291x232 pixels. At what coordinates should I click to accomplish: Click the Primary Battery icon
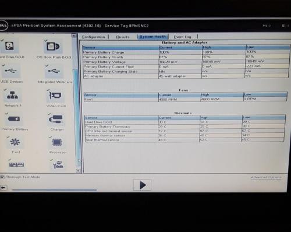pyautogui.click(x=14, y=119)
